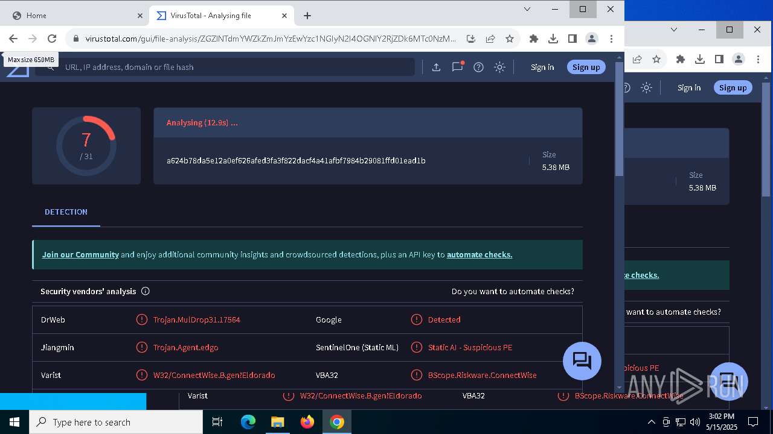This screenshot has width=773, height=434.
Task: Open the Windows notification center
Action: tap(753, 422)
